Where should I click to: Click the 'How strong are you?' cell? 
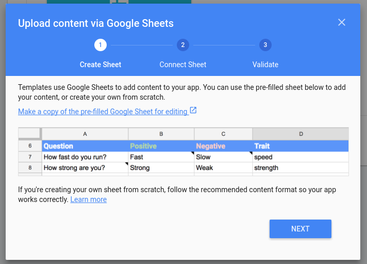tap(85, 167)
